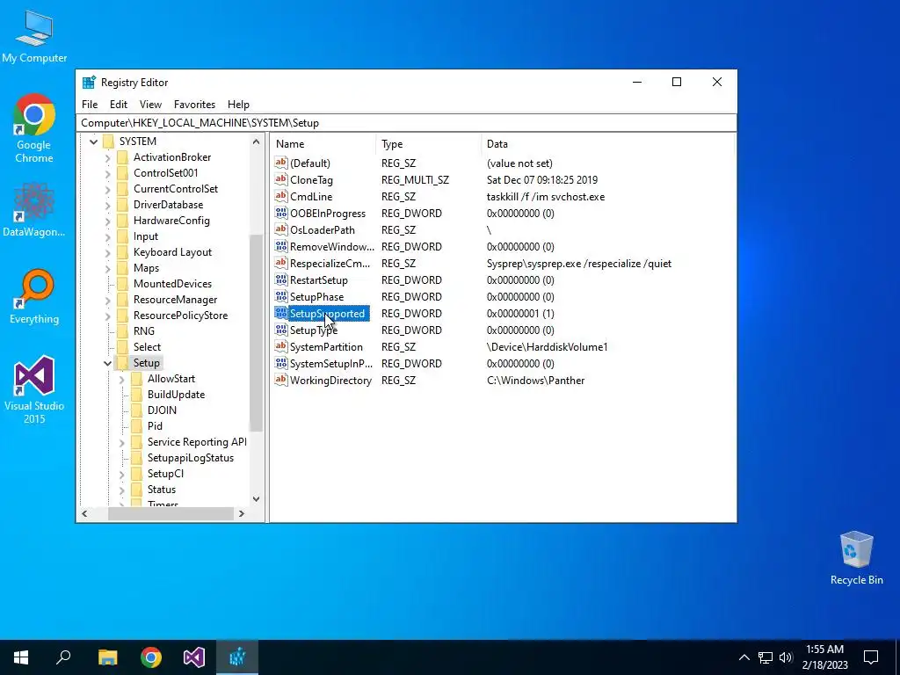Expand the AllowStart subkey

(x=121, y=379)
